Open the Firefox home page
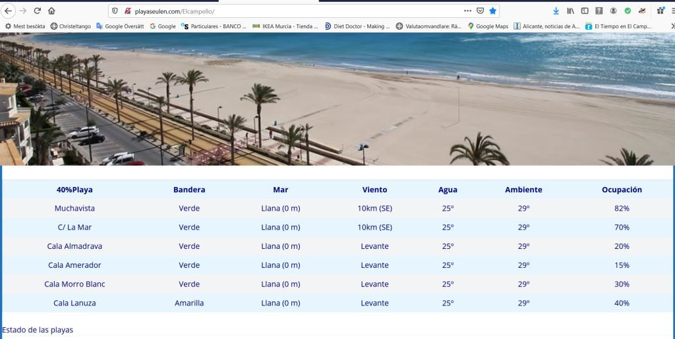675x339 pixels. point(51,11)
